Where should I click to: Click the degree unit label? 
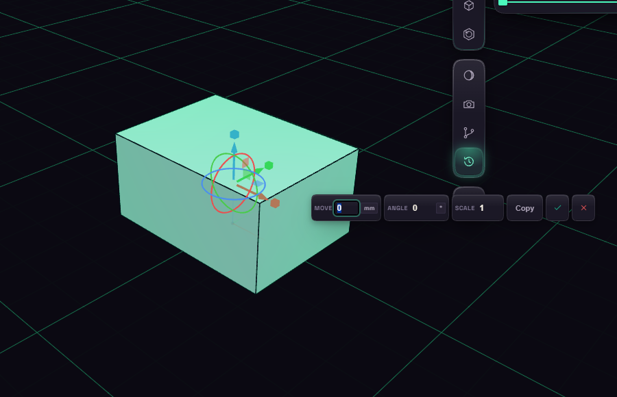click(x=441, y=208)
